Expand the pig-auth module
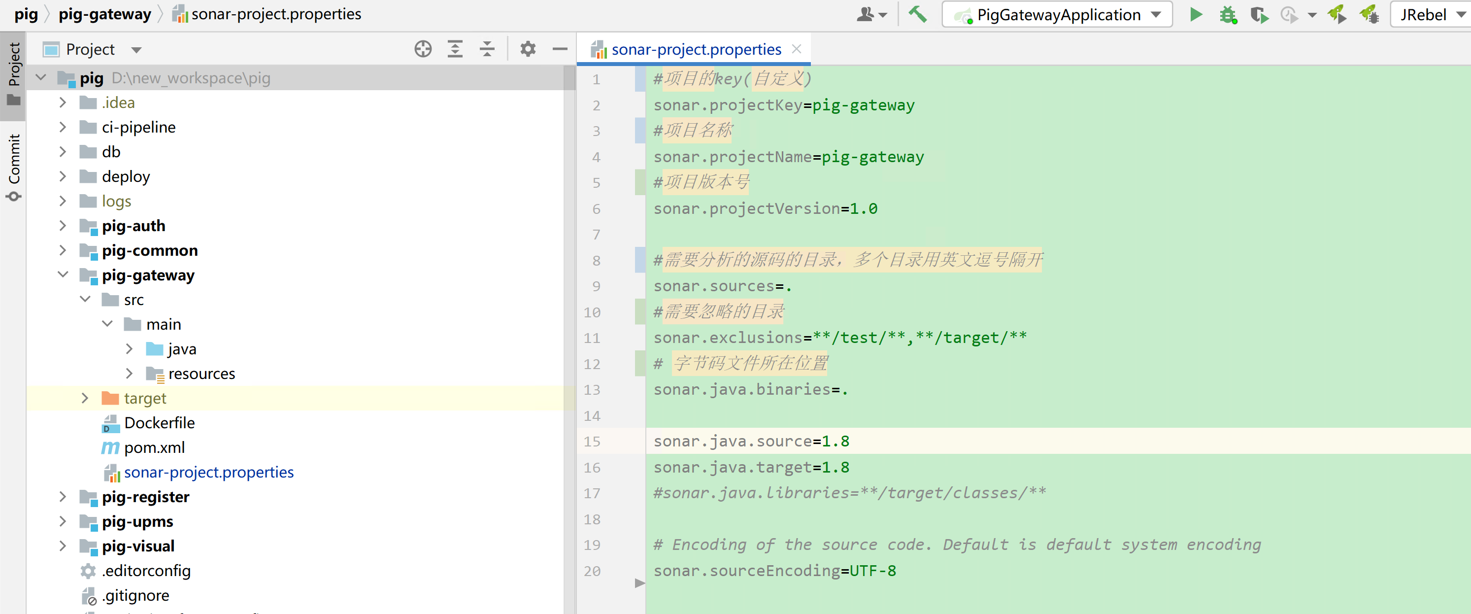This screenshot has width=1471, height=614. 63,226
